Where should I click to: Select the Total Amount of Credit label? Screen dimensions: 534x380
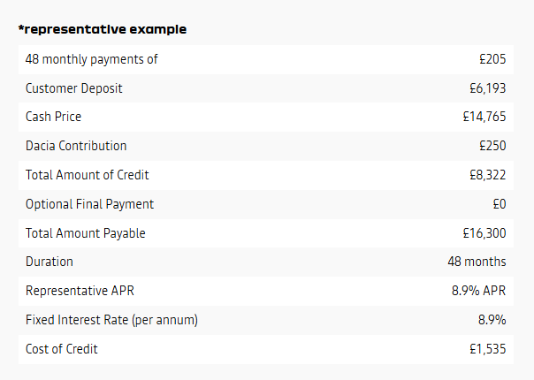click(88, 175)
